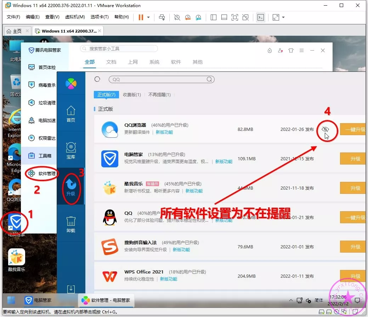Click the 升级 button for 电脑管家

click(x=354, y=159)
